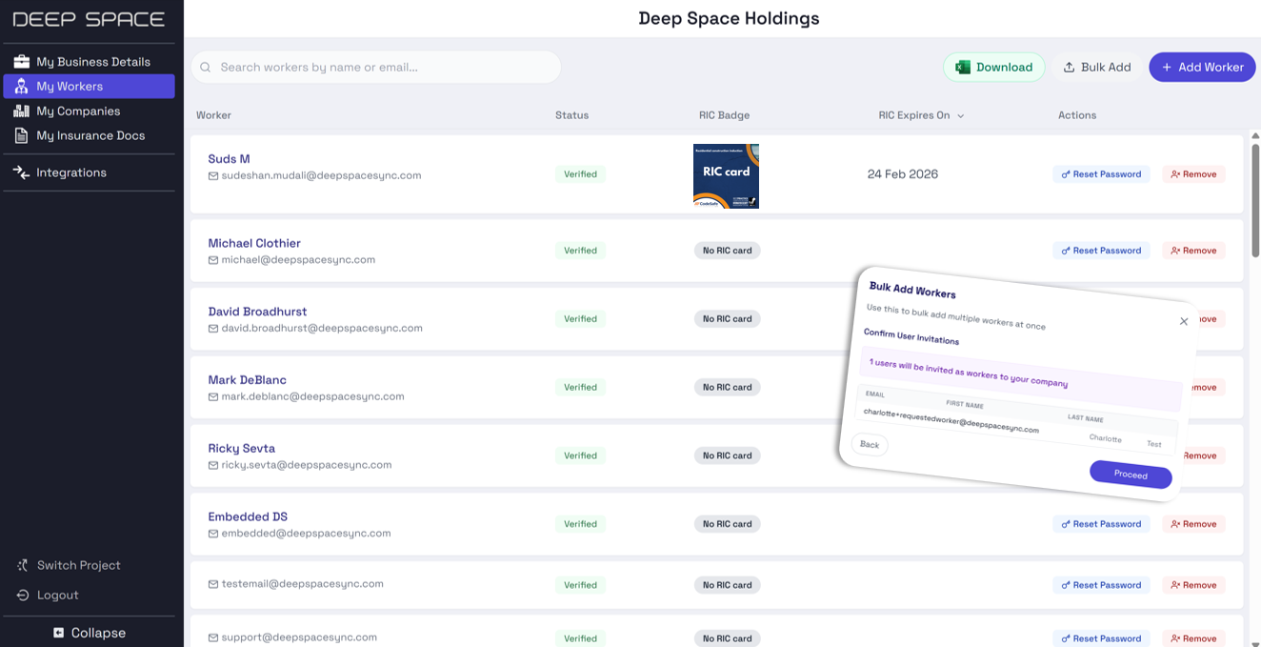Close the Bulk Add Workers dialog
Screen dimensions: 1261x647
(1184, 321)
